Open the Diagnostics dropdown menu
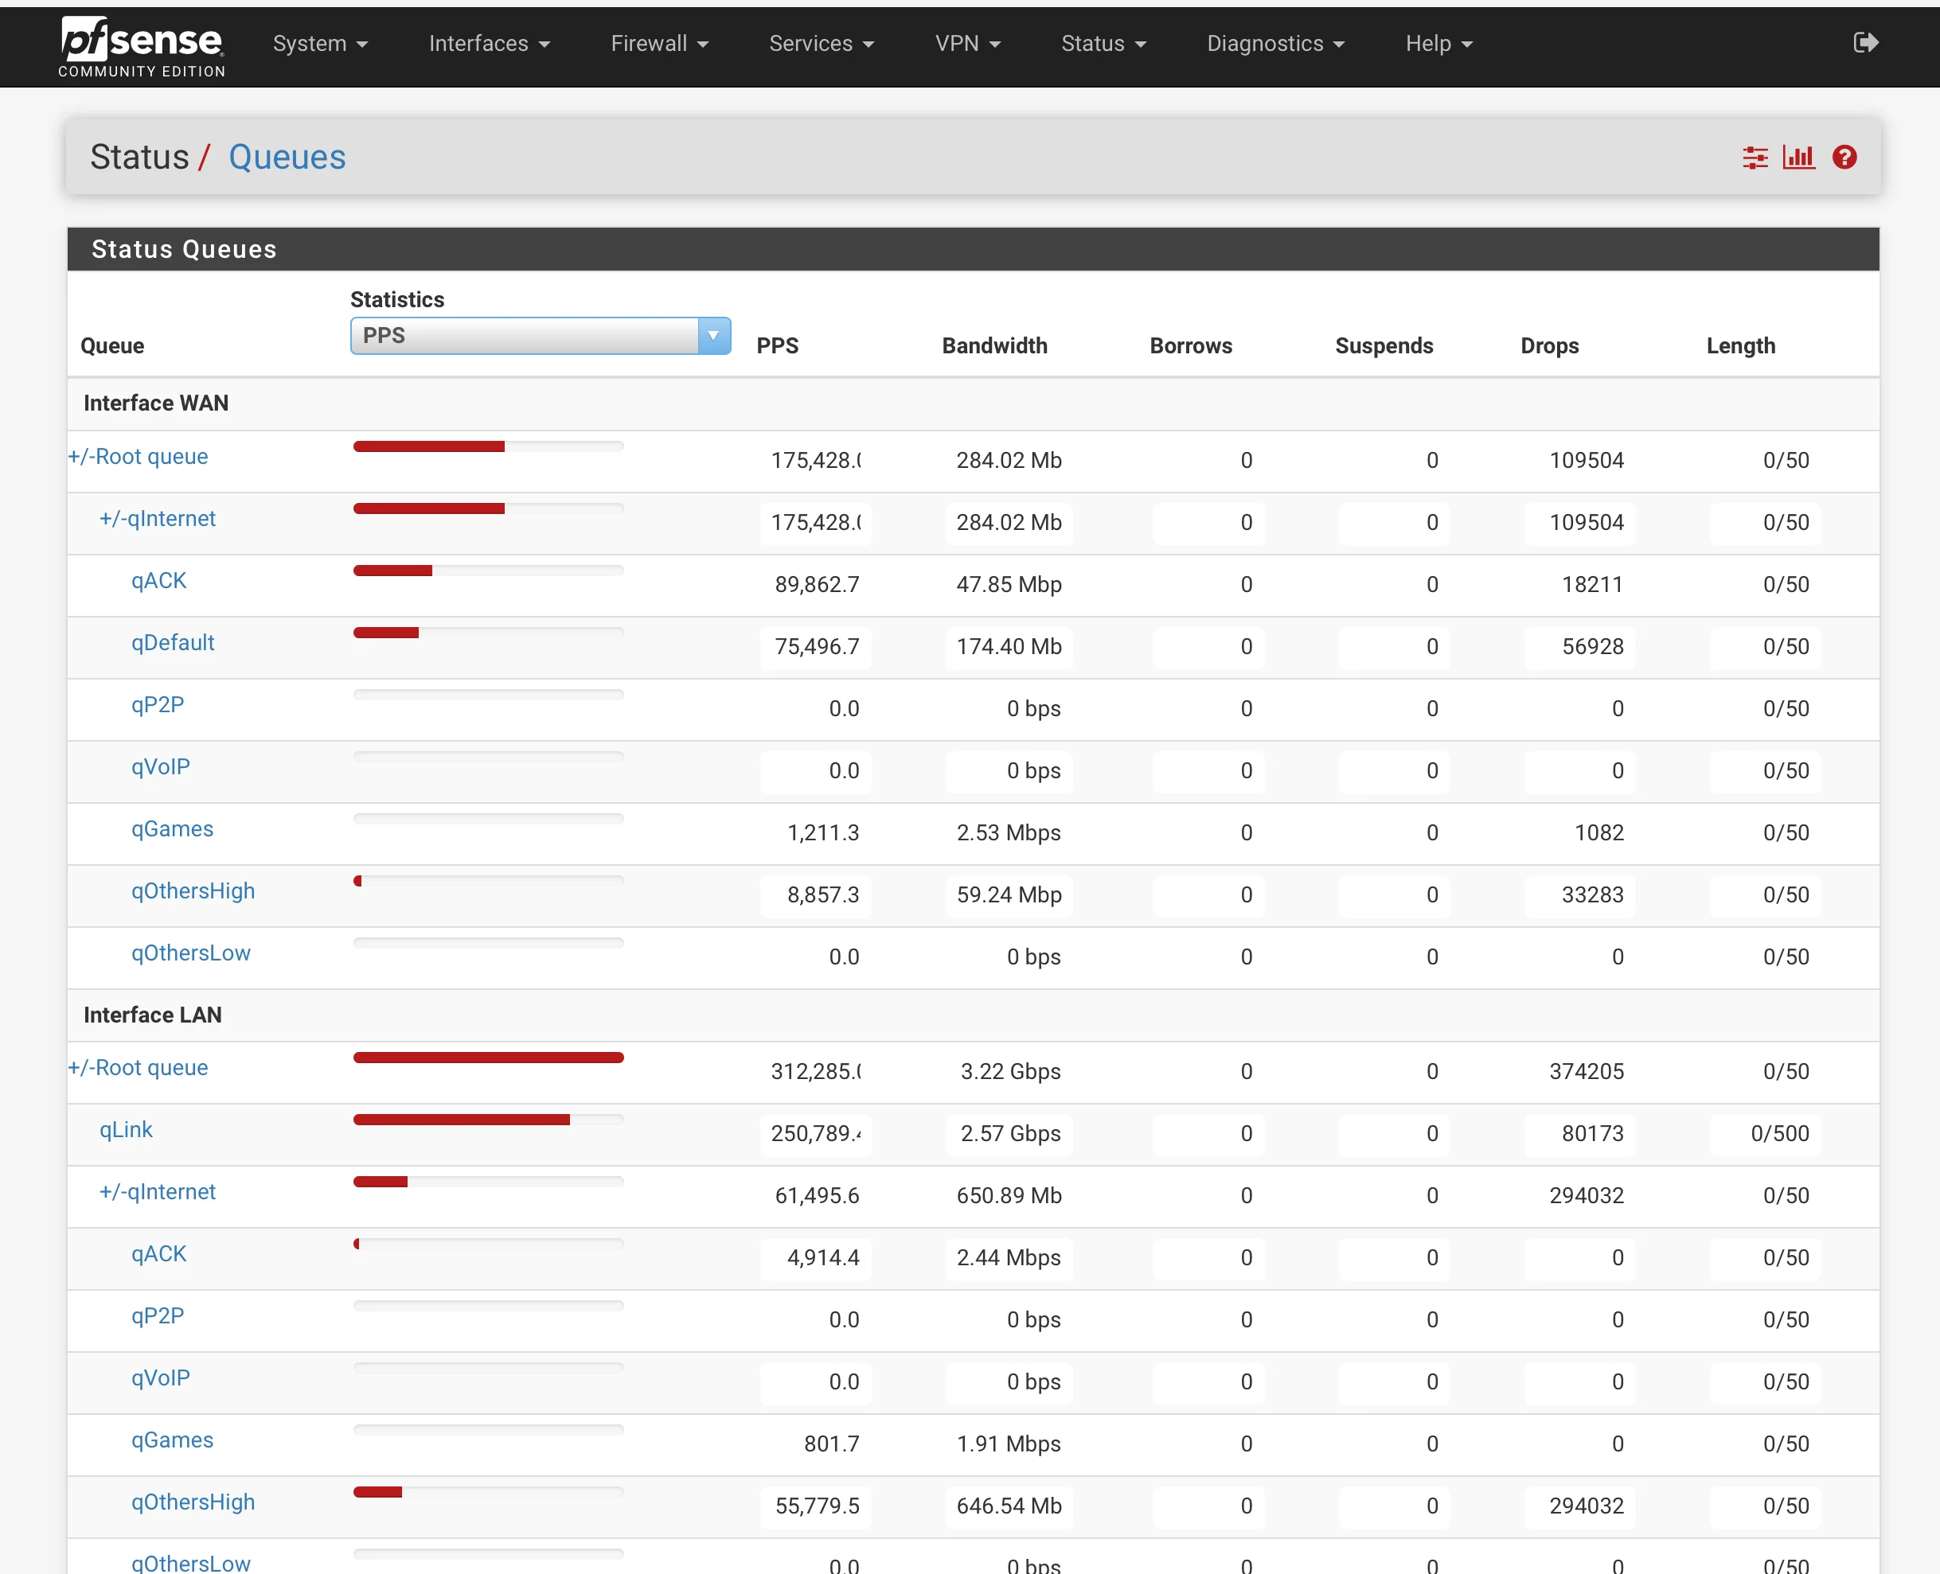 [x=1275, y=44]
